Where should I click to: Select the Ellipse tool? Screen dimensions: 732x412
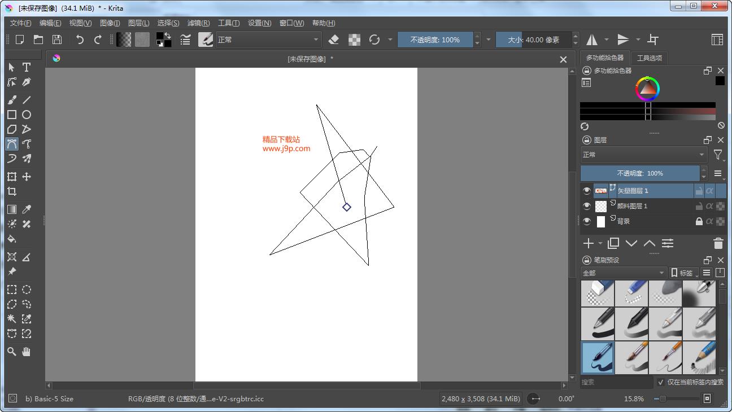coord(27,115)
